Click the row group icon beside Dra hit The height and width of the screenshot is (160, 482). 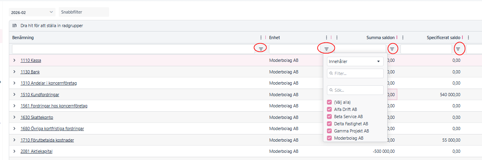pos(15,26)
